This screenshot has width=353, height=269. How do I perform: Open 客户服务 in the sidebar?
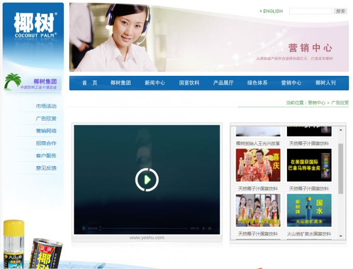[x=46, y=156]
